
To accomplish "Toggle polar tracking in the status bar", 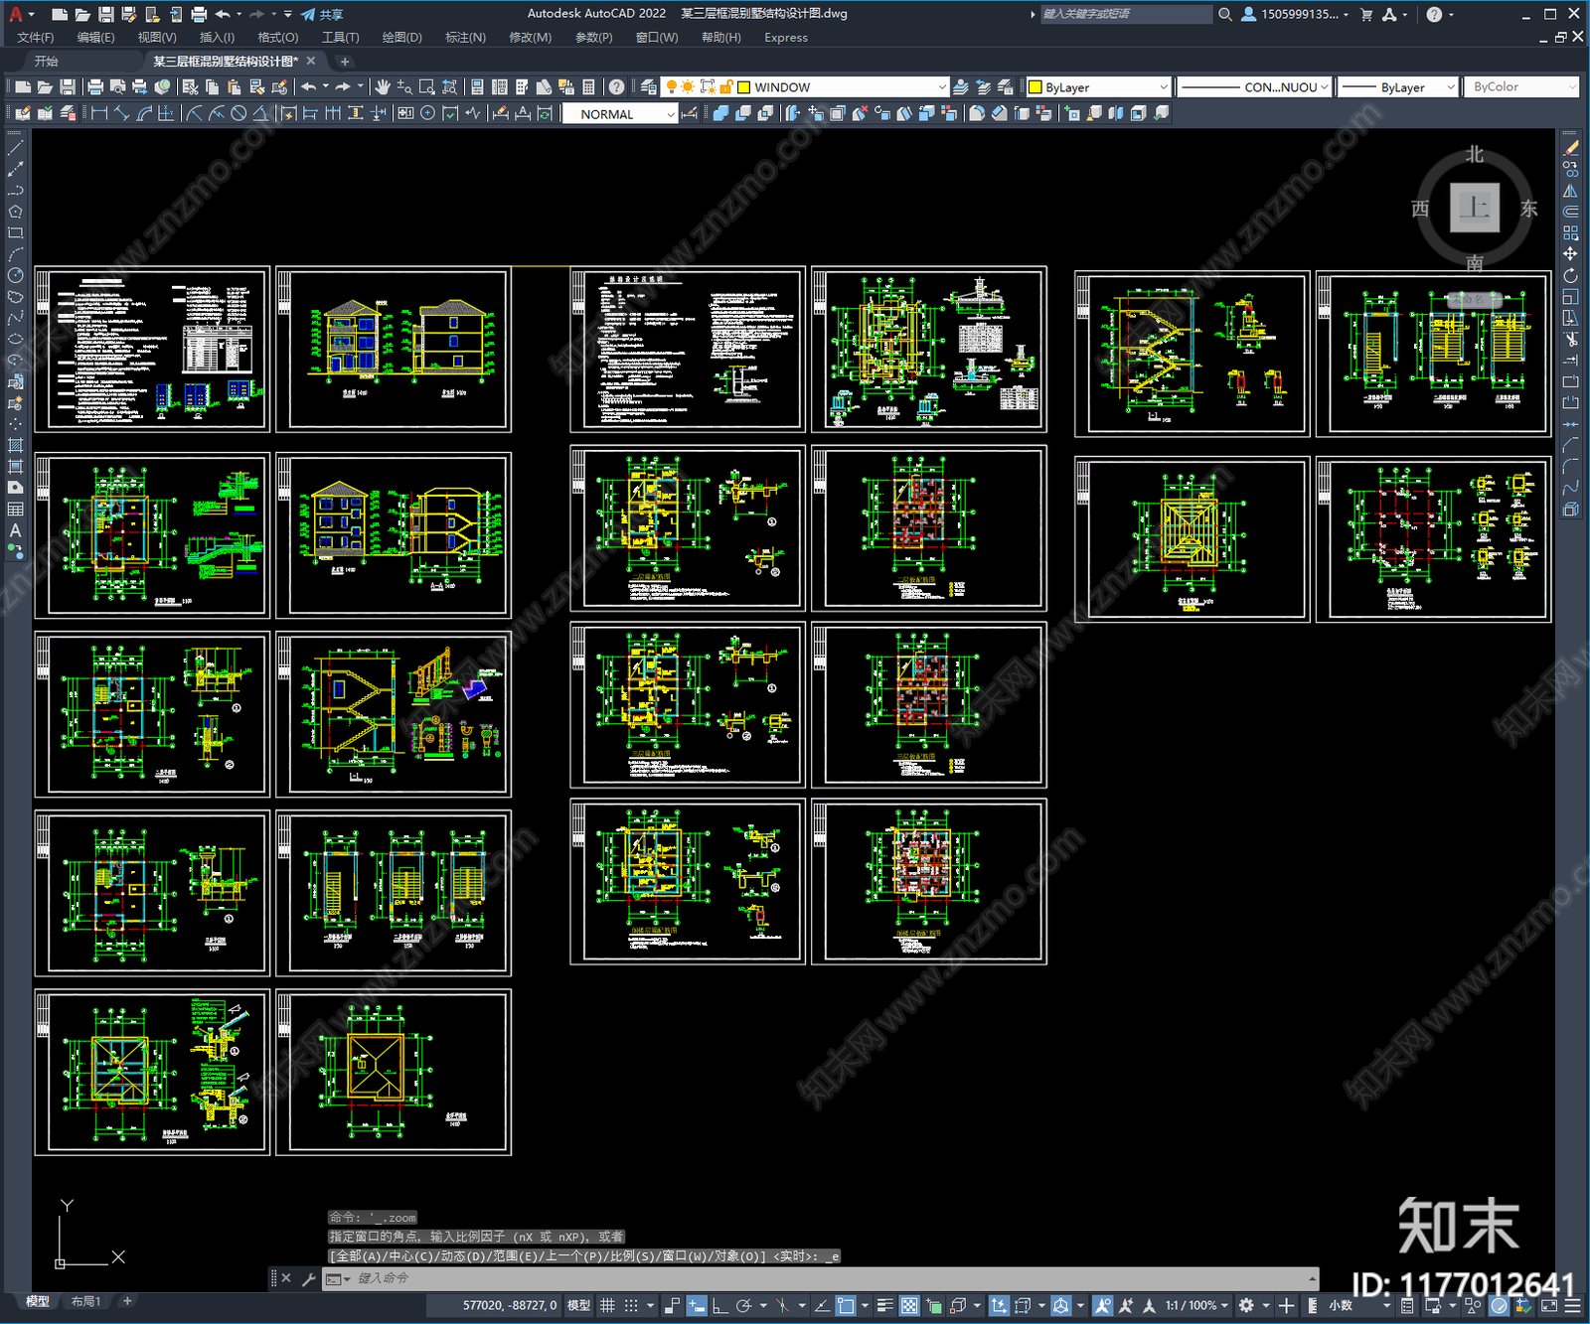I will click(743, 1305).
